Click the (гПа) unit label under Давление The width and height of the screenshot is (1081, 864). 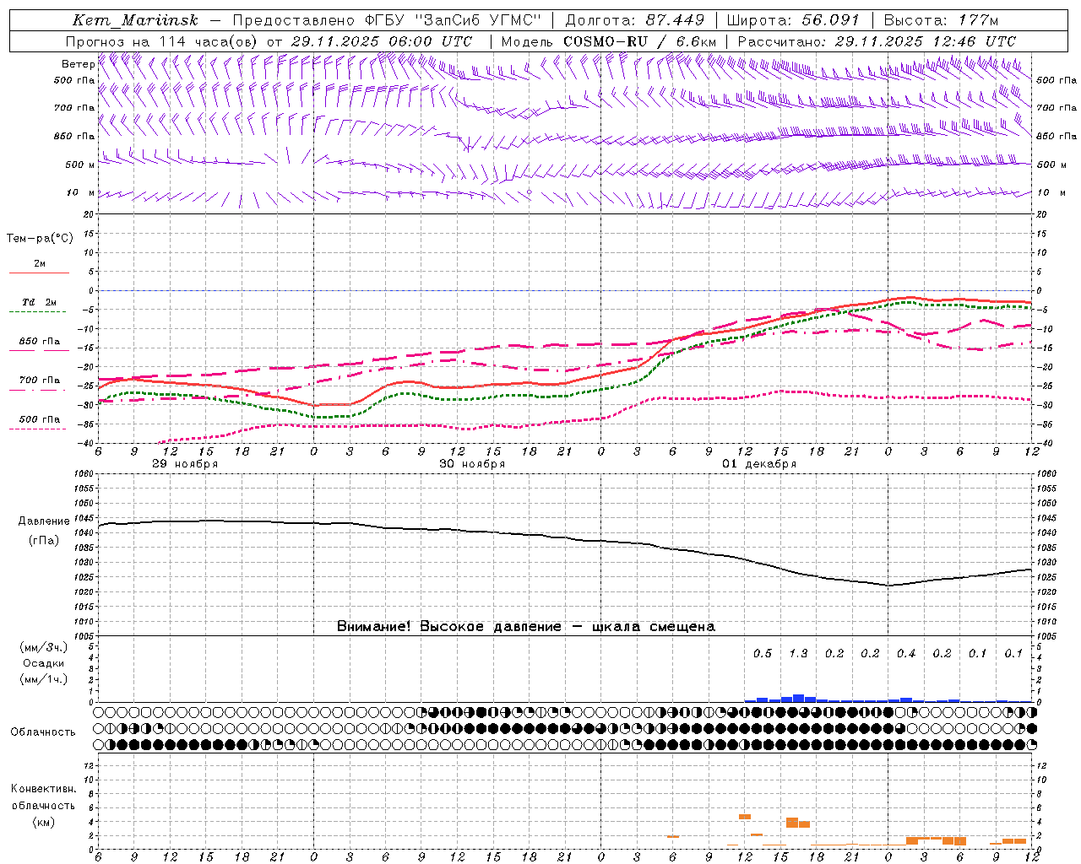43,541
